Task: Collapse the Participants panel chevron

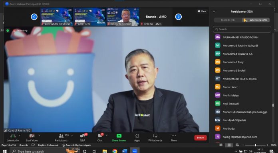Action: [214, 12]
